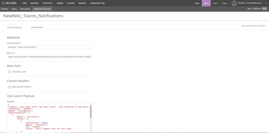Click the NewRelic_Teams_Notifications page heading
The image size is (269, 133).
coord(33,16)
